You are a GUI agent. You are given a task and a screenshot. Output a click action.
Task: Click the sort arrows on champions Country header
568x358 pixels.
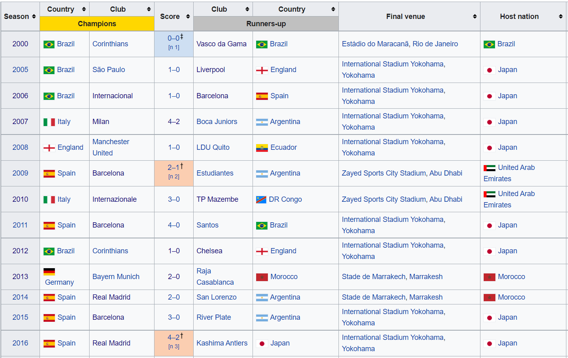pyautogui.click(x=84, y=9)
